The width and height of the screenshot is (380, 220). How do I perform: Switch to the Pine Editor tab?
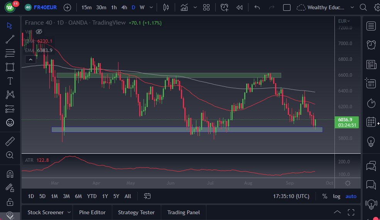point(93,212)
